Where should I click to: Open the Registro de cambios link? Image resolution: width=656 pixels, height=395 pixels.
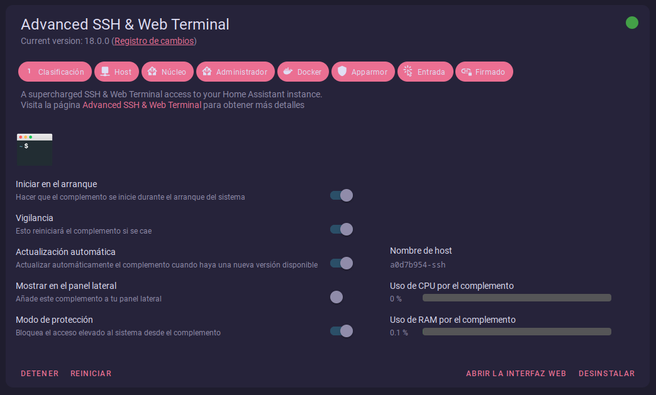[154, 41]
